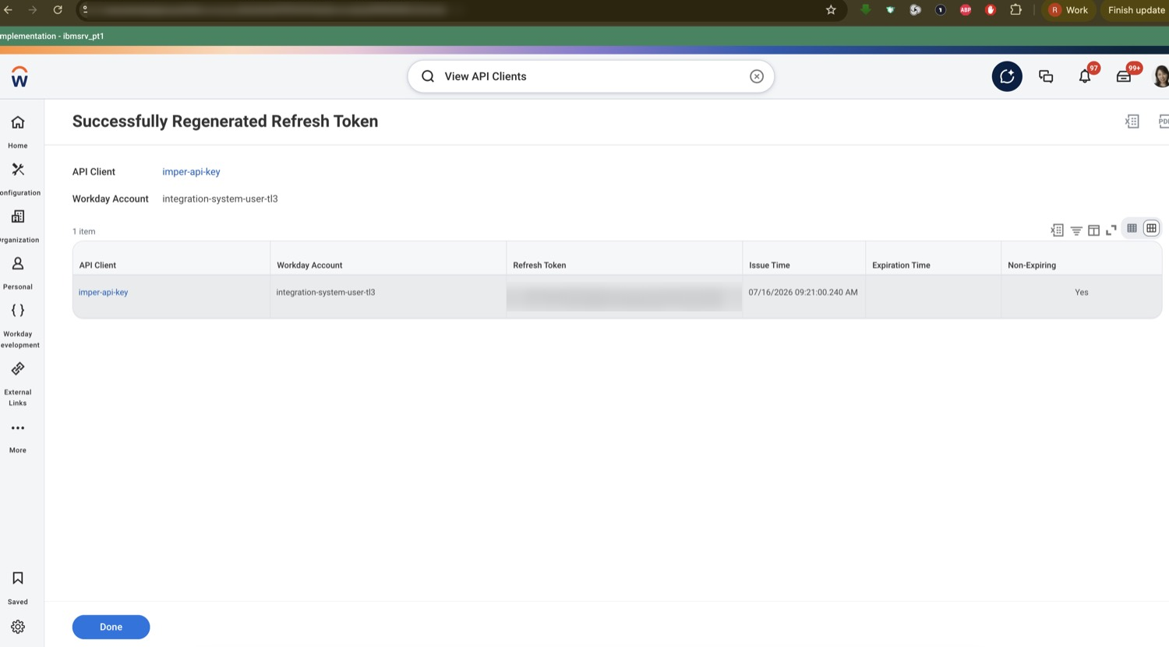View notifications with the bell icon

1085,76
